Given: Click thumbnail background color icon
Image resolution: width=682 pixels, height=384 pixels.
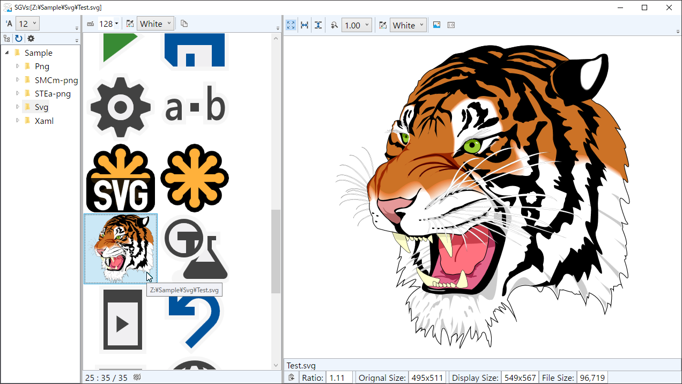Looking at the screenshot, I should pos(130,24).
